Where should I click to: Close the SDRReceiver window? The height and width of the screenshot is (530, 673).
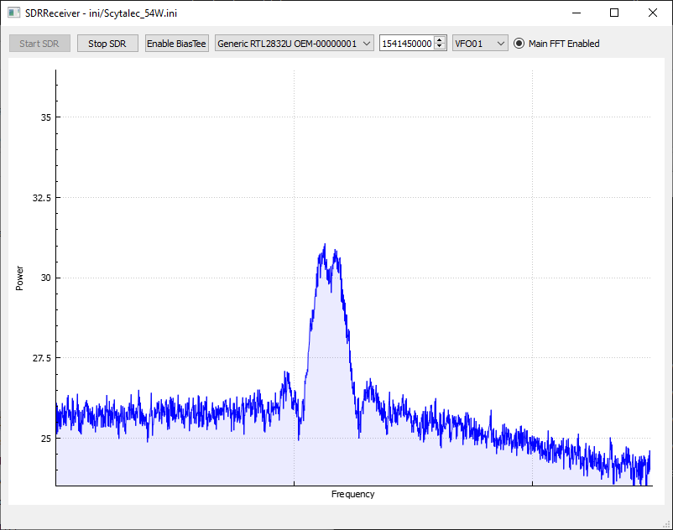tap(652, 13)
